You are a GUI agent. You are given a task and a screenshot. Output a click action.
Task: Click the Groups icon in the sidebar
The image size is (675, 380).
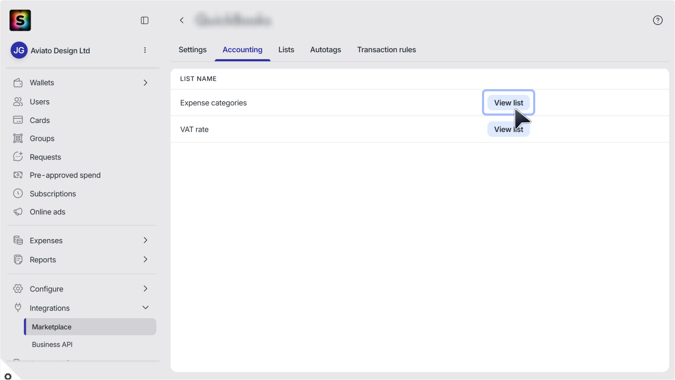[18, 138]
